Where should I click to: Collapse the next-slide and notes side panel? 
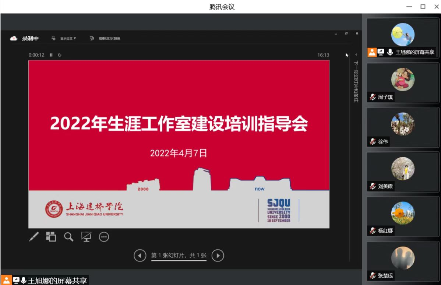[356, 55]
